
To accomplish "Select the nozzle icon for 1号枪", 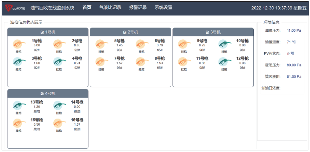I will tap(19, 44).
